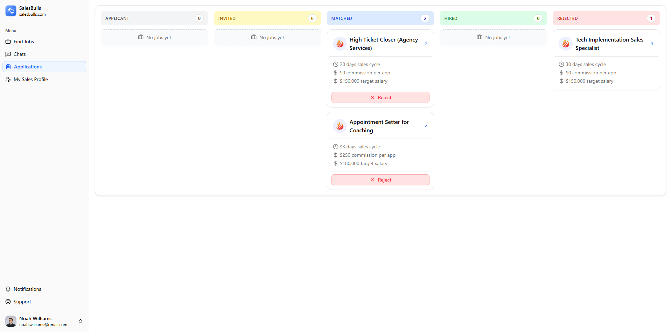Select the Find Jobs briefcase icon

tap(8, 42)
